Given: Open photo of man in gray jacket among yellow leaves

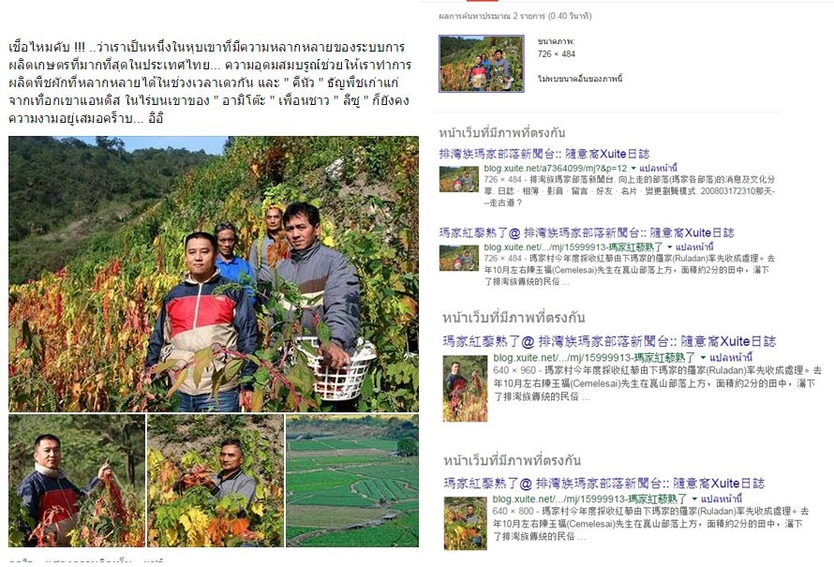Looking at the screenshot, I should tap(216, 481).
